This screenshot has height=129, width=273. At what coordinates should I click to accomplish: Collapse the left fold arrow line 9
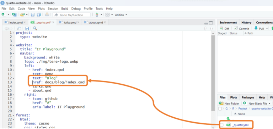pos(14,66)
